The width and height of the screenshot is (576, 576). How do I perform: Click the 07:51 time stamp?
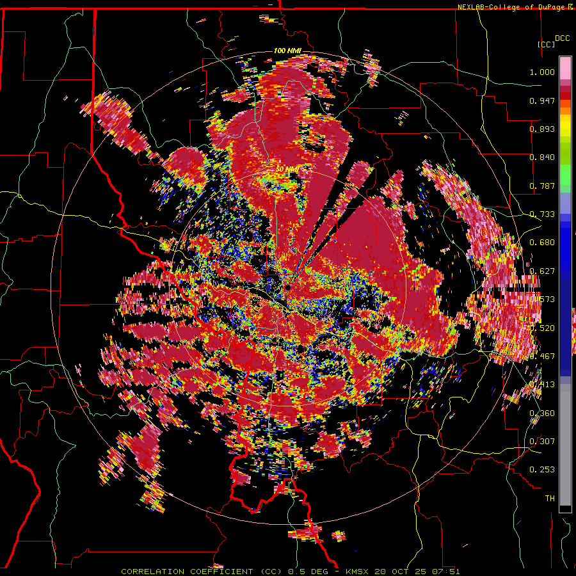click(445, 572)
